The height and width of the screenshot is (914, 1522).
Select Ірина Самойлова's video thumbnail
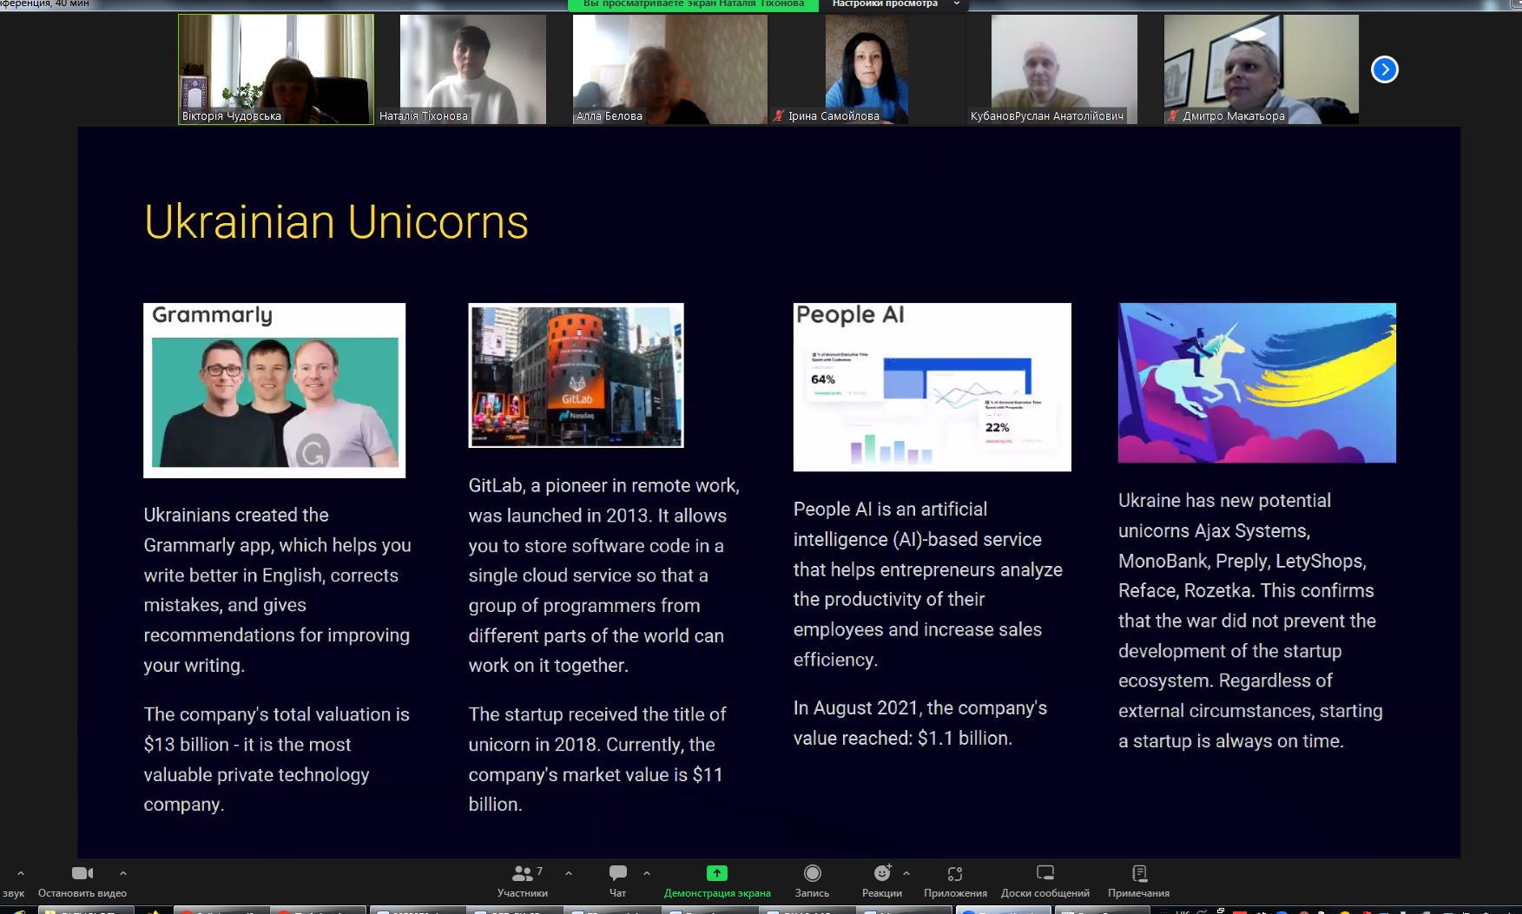click(x=867, y=69)
